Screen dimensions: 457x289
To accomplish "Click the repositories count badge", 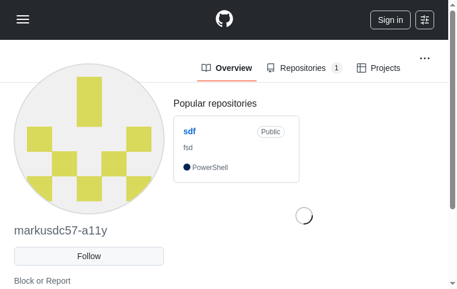I will [336, 68].
